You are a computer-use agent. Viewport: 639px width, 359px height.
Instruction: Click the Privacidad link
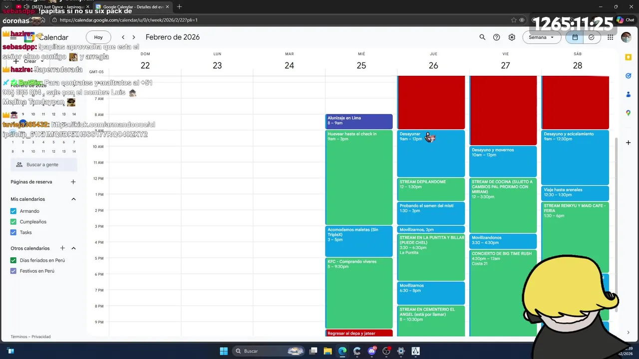tap(41, 337)
